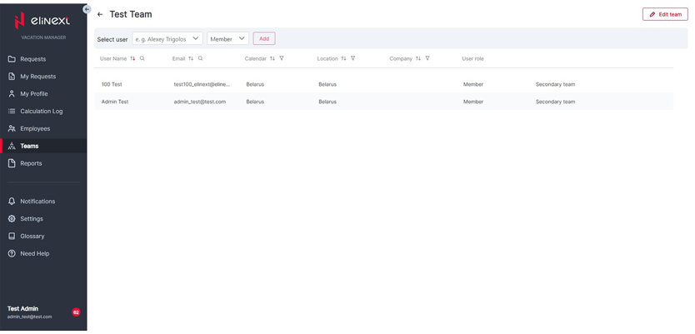Filter the Location column

coord(353,58)
